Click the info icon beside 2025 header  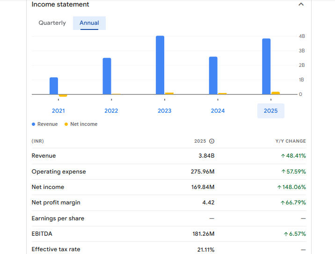tap(212, 141)
